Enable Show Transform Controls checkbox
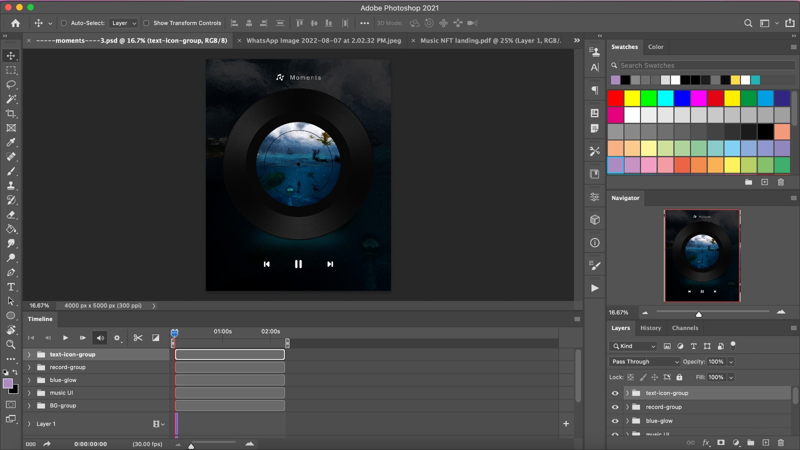800x450 pixels. pyautogui.click(x=146, y=23)
